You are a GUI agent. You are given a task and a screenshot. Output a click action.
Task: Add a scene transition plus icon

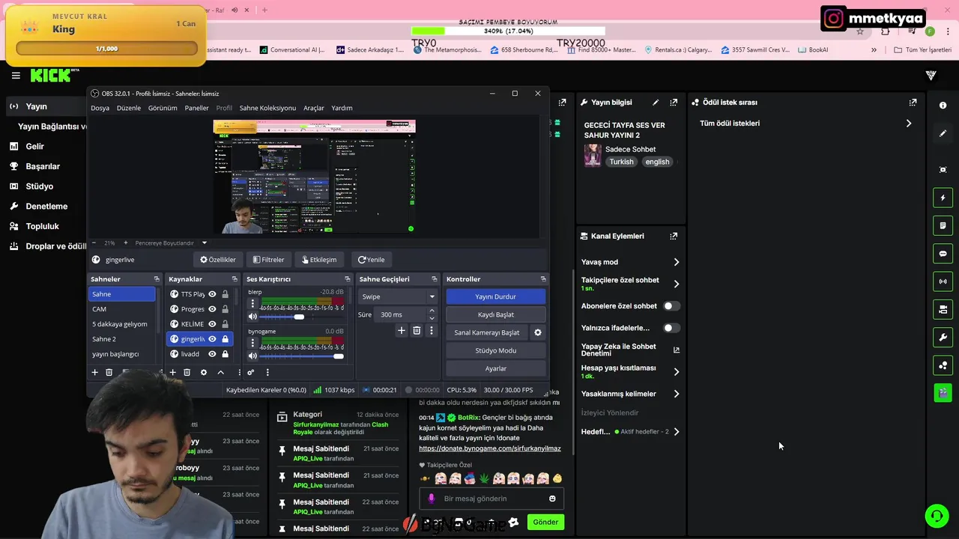(402, 330)
